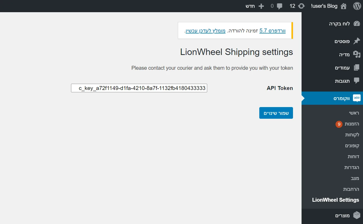Click the pushpin posts icon
Viewport: 363px width, 224px height.
357,41
